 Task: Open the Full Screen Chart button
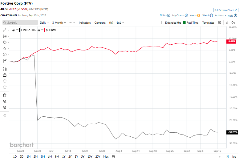coord(225,10)
